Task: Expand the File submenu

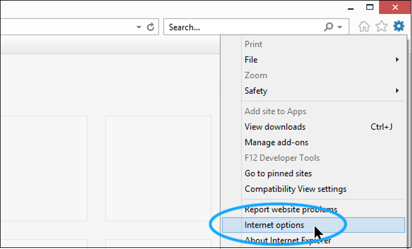Action: [x=316, y=59]
